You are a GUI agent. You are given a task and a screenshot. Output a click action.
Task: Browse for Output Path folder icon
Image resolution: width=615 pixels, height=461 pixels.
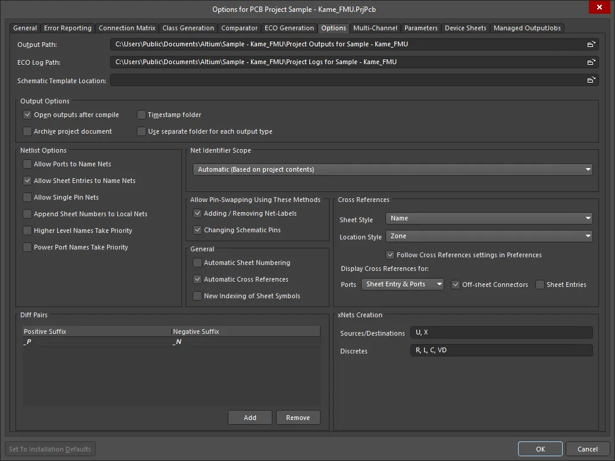[591, 45]
